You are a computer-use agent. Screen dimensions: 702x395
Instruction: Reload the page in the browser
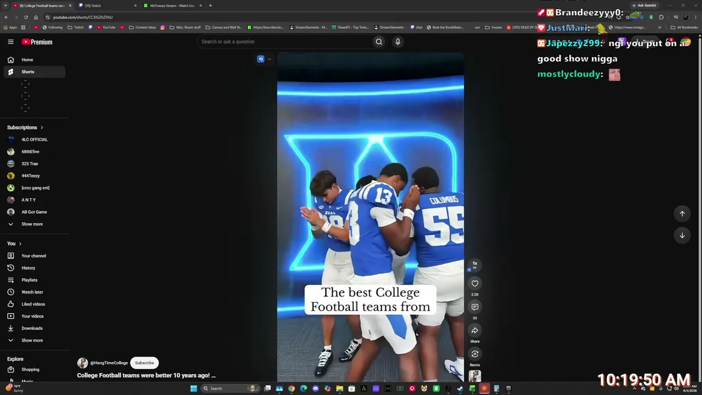26,17
